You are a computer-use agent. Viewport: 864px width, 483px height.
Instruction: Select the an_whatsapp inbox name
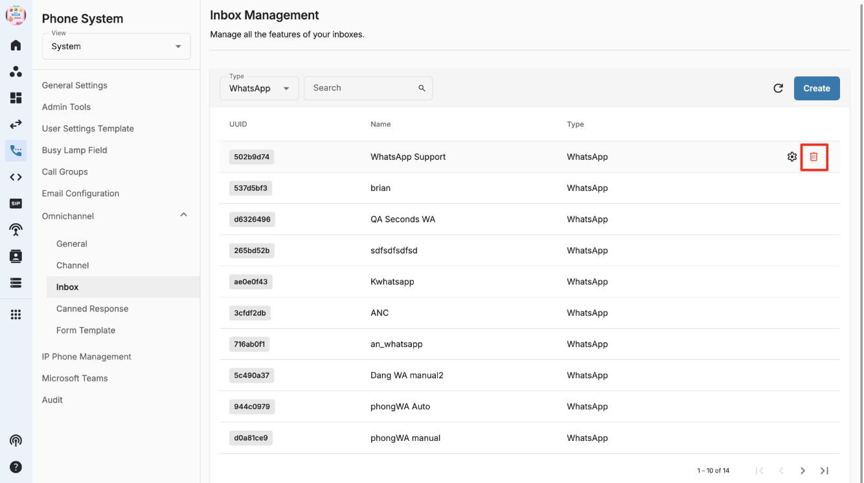pos(396,344)
